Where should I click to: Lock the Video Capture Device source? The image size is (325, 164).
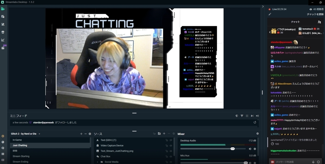(167, 145)
